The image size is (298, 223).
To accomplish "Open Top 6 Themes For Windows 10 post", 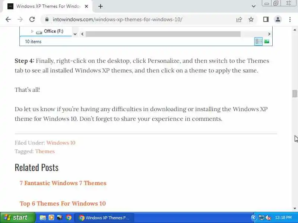I will [x=63, y=203].
